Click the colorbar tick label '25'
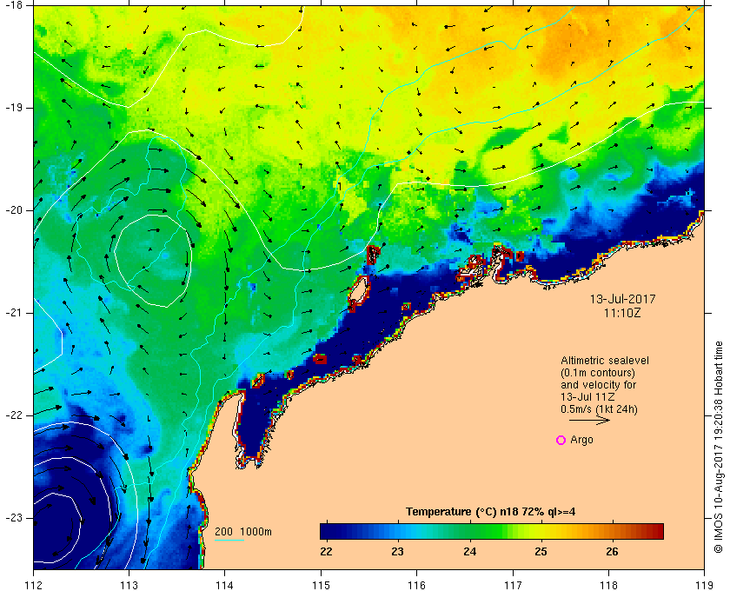This screenshot has width=730, height=591. tap(541, 552)
